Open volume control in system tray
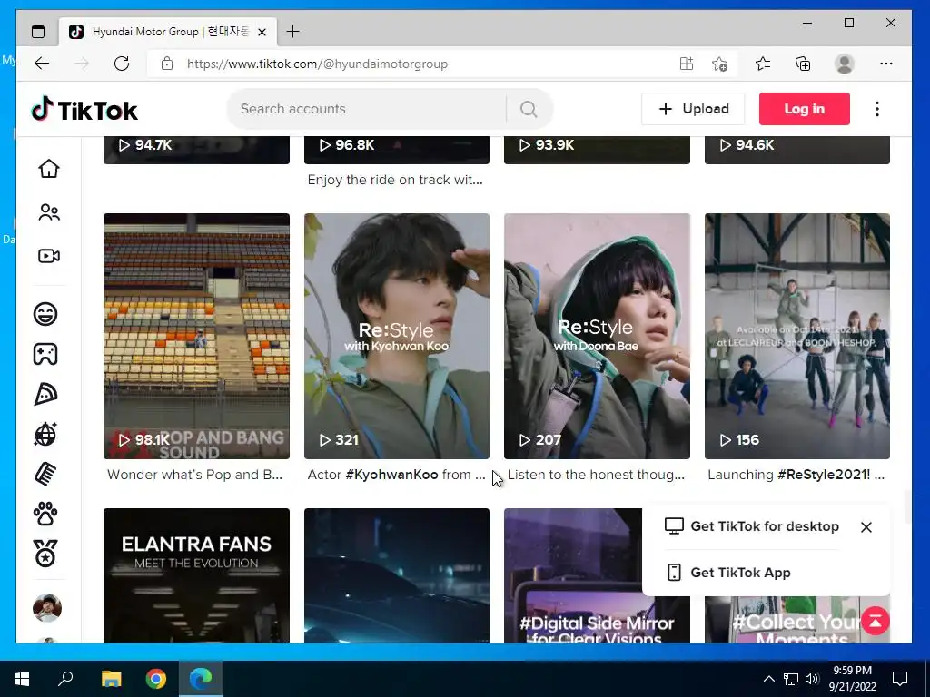 click(812, 679)
